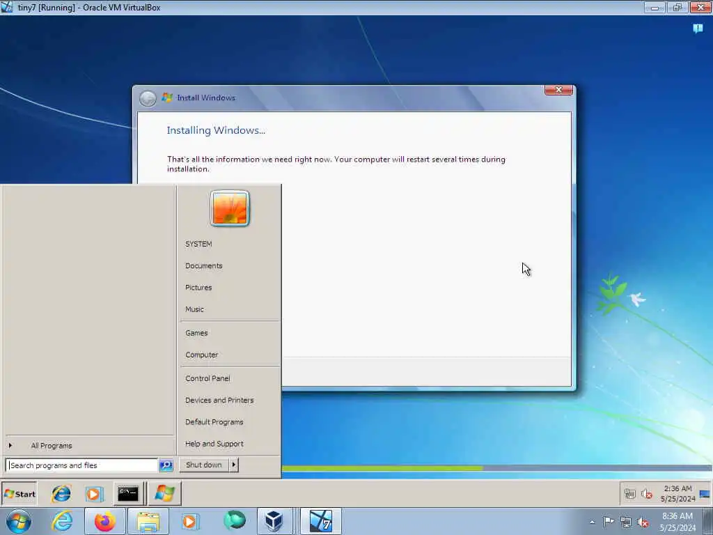Open Music from the Start menu
Image resolution: width=713 pixels, height=535 pixels.
pyautogui.click(x=195, y=309)
